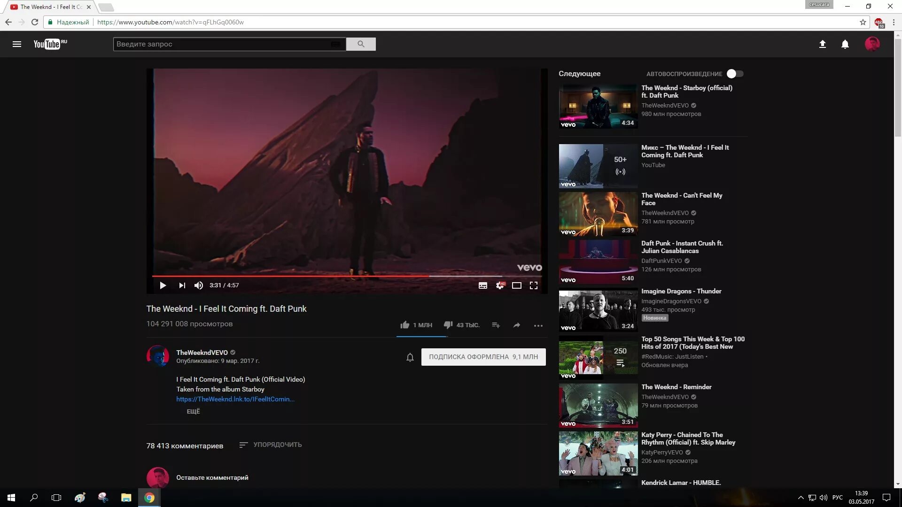Like the video

(x=416, y=325)
